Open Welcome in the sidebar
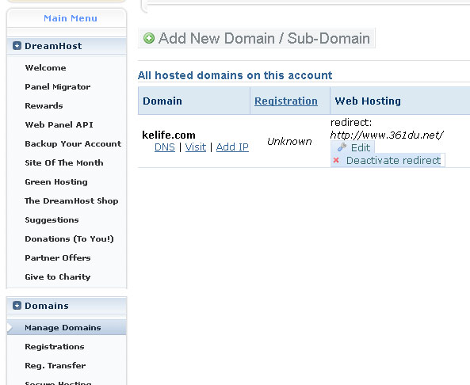Screen dimensions: 470x385 click(45, 67)
